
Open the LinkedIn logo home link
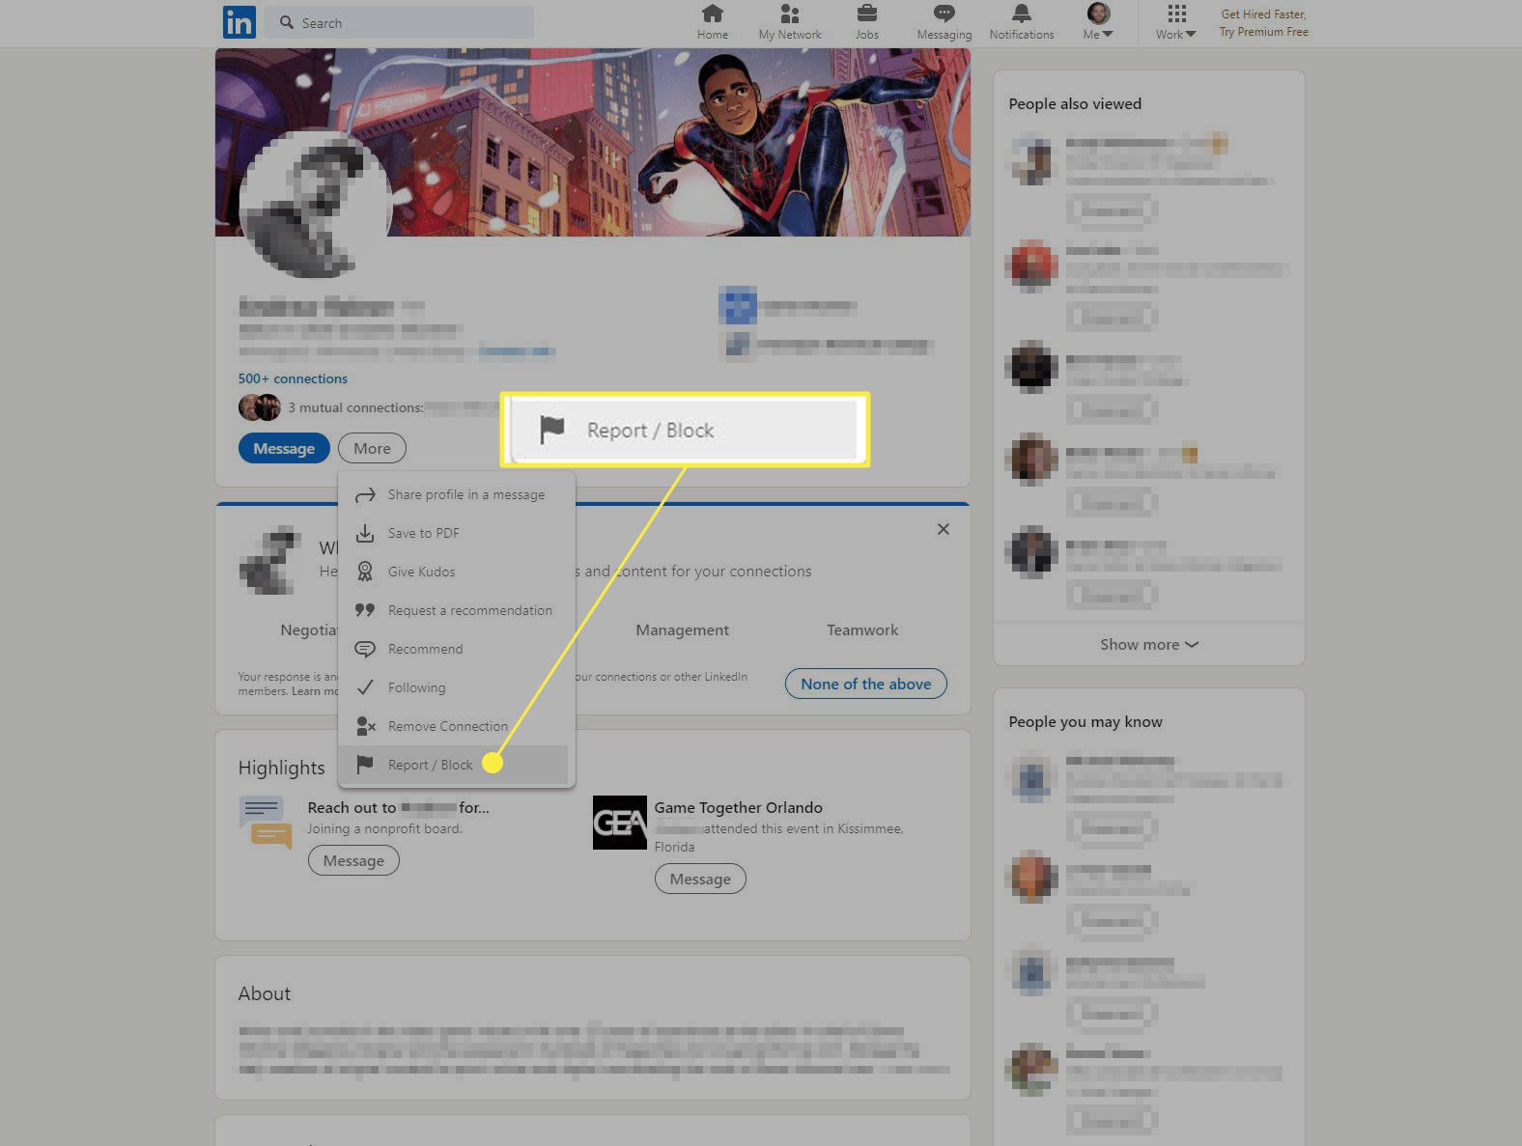click(239, 21)
